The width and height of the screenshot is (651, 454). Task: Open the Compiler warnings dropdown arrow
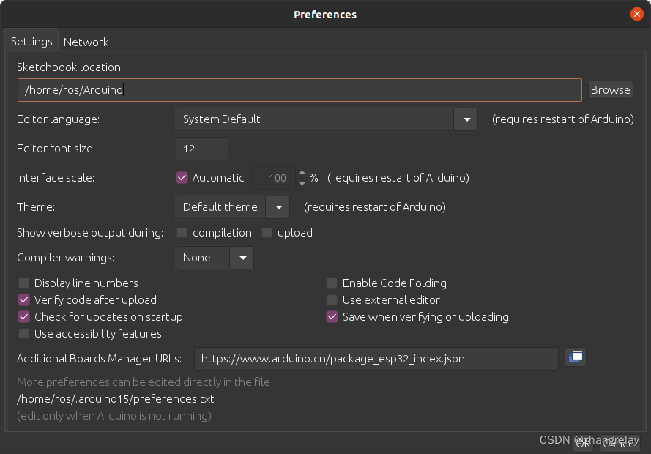[x=242, y=258]
